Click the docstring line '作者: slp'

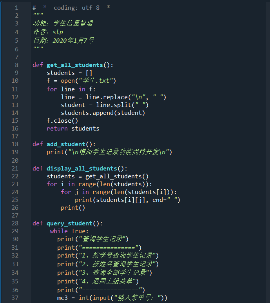coord(48,32)
